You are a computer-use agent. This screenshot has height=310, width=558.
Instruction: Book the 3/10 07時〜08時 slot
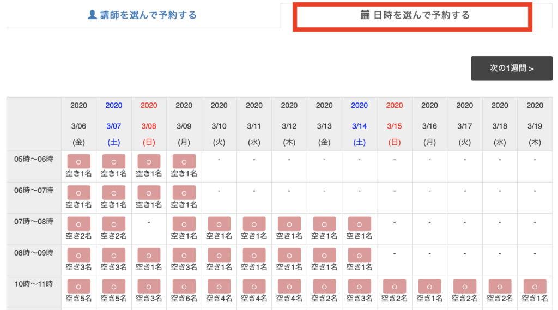(219, 224)
